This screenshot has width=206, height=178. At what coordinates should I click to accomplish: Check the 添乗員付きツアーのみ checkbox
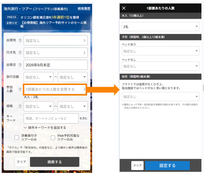point(17,137)
